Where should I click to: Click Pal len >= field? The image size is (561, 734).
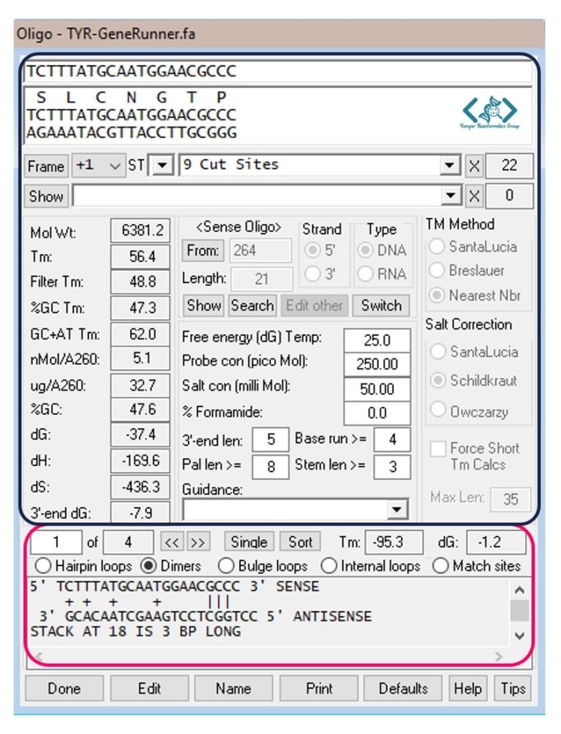pos(271,466)
